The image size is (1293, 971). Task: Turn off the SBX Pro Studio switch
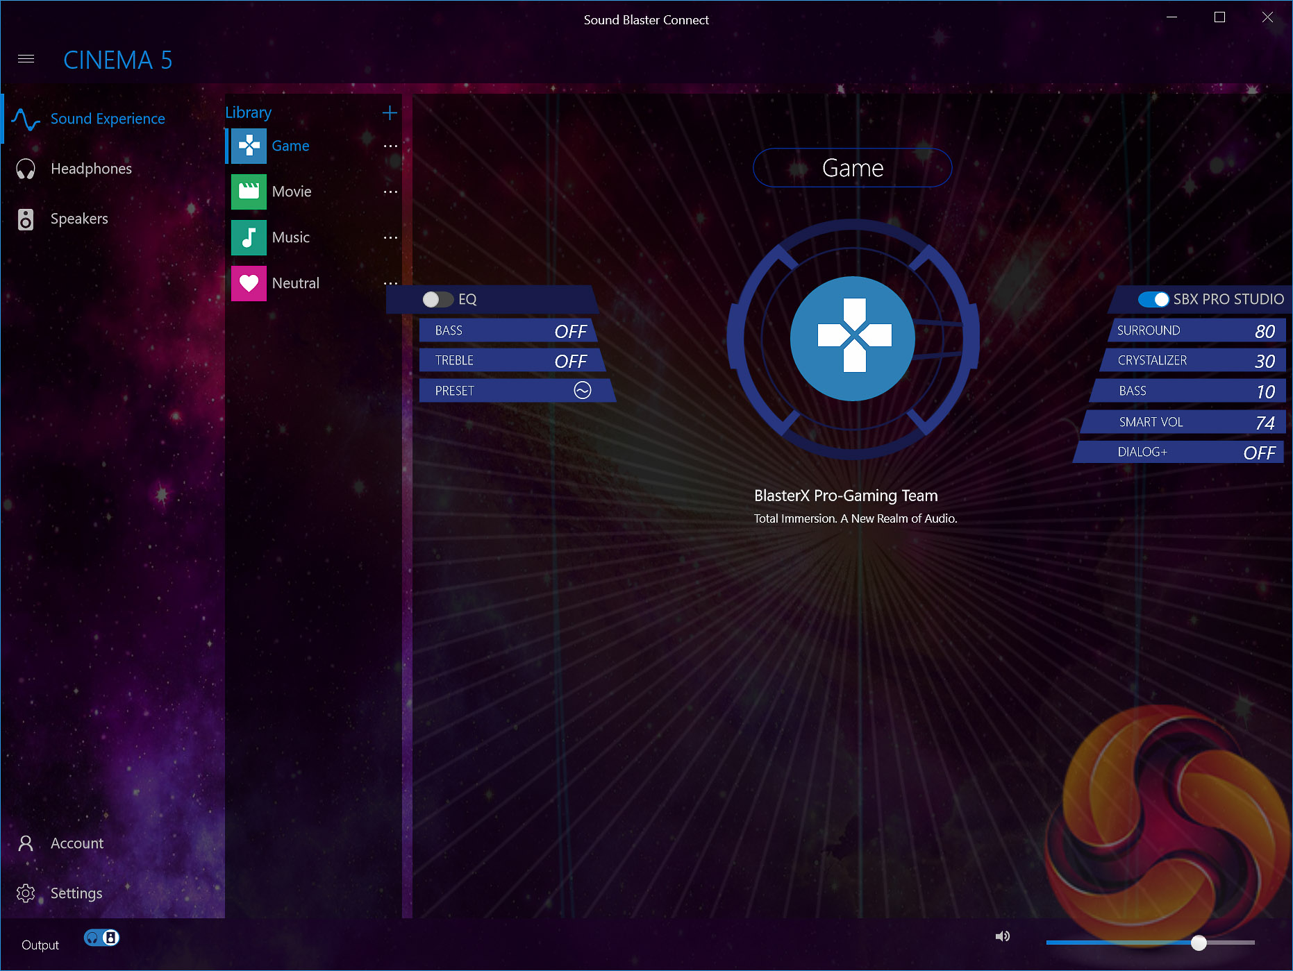pos(1153,299)
